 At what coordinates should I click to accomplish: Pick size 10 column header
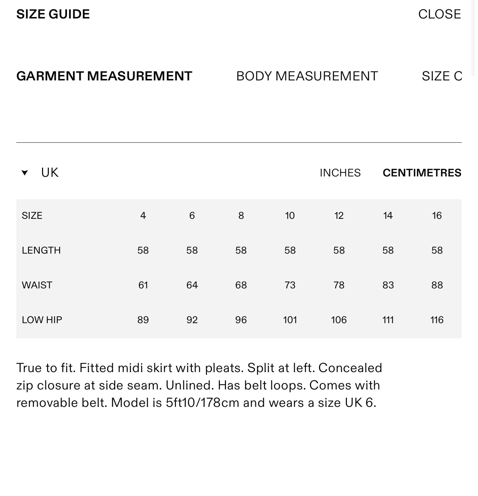coord(290,216)
